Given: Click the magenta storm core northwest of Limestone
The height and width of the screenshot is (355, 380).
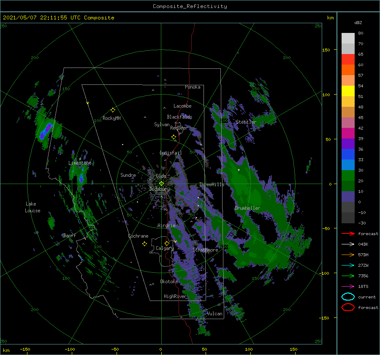Looking at the screenshot, I should click(46, 131).
